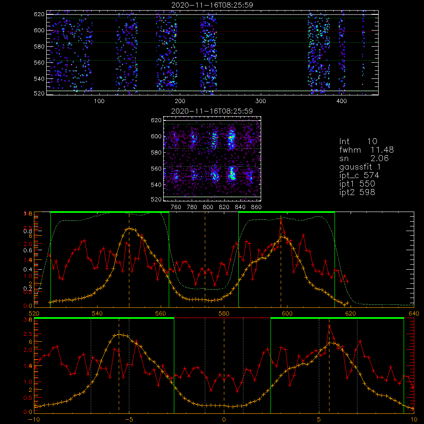Click y-axis label 580 on top plot
The width and height of the screenshot is (424, 424).
click(39, 47)
